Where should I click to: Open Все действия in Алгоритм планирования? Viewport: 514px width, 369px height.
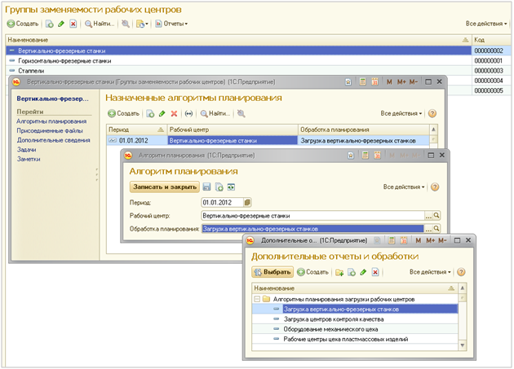click(x=404, y=187)
